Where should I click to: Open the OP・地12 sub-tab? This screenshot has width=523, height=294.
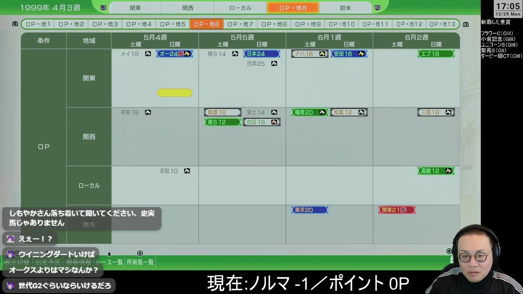tap(409, 24)
